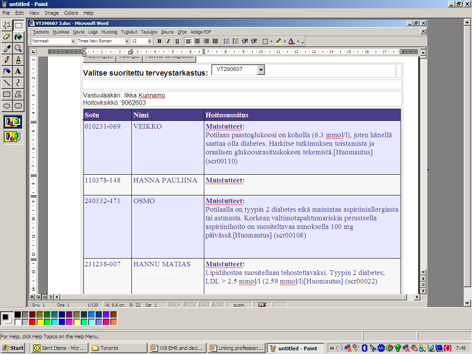Screen dimensions: 472x354
Task: Choose transparent selection option in tool box
Action: [12, 136]
